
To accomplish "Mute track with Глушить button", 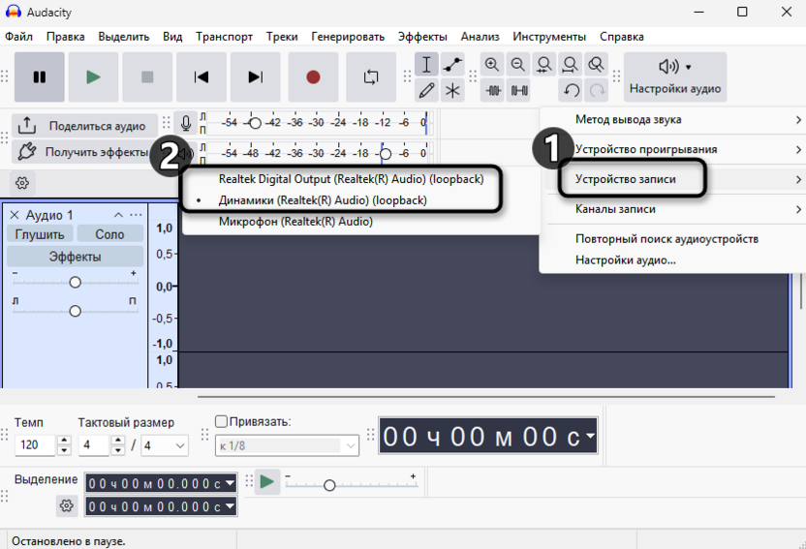I will 40,234.
